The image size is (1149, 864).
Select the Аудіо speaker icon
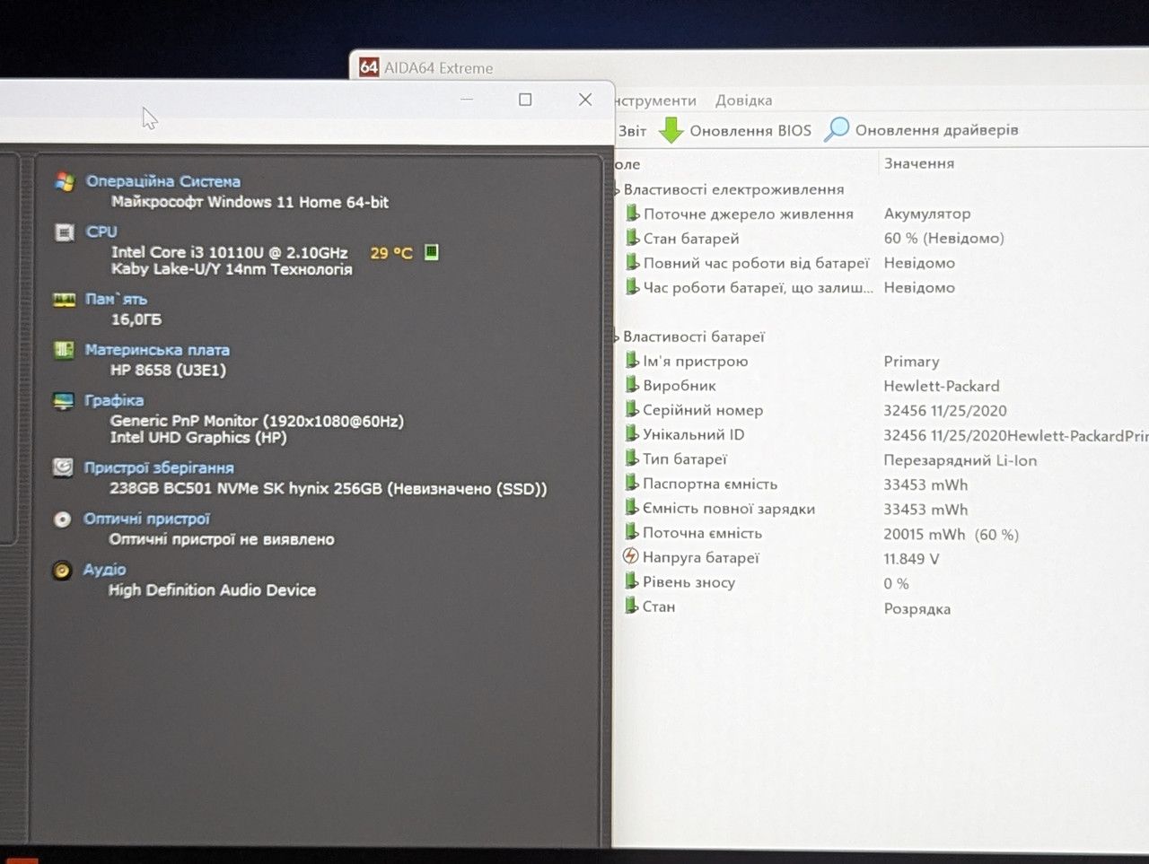[x=62, y=570]
